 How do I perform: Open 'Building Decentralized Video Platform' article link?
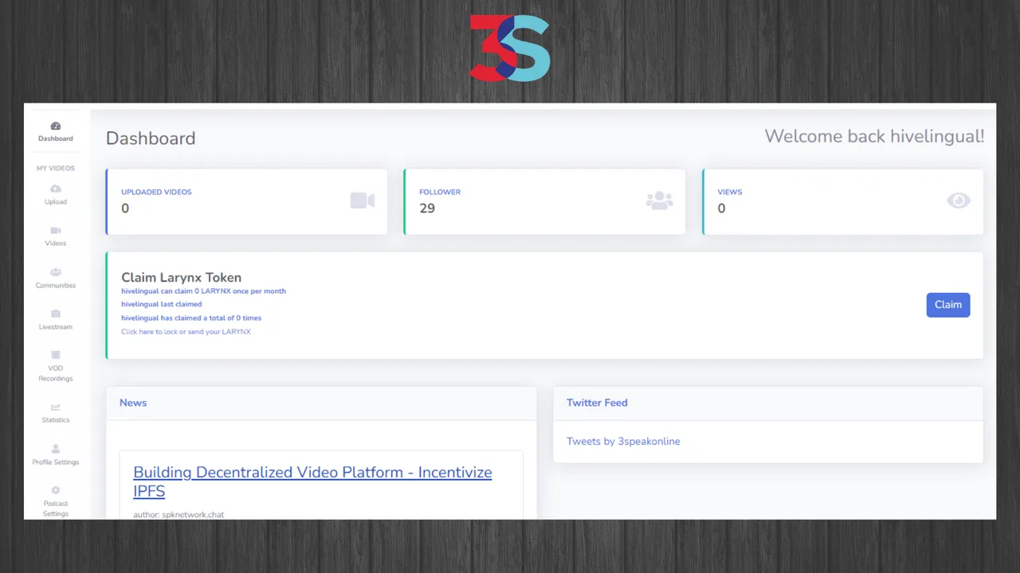(x=312, y=481)
